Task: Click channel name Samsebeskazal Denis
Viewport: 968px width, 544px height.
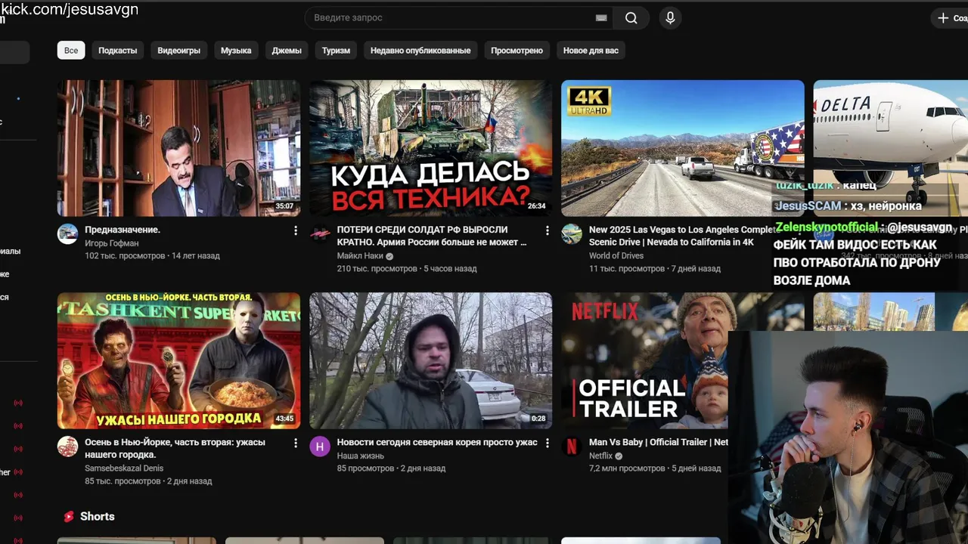Action: pyautogui.click(x=124, y=468)
